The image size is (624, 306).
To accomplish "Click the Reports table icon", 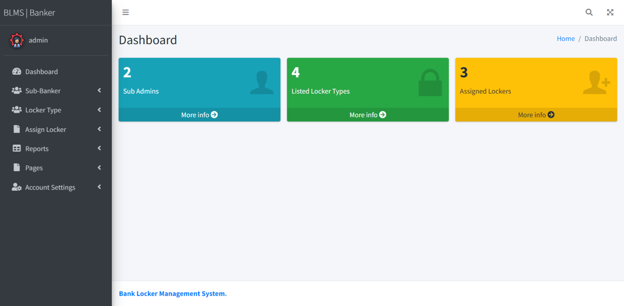I will pos(16,149).
